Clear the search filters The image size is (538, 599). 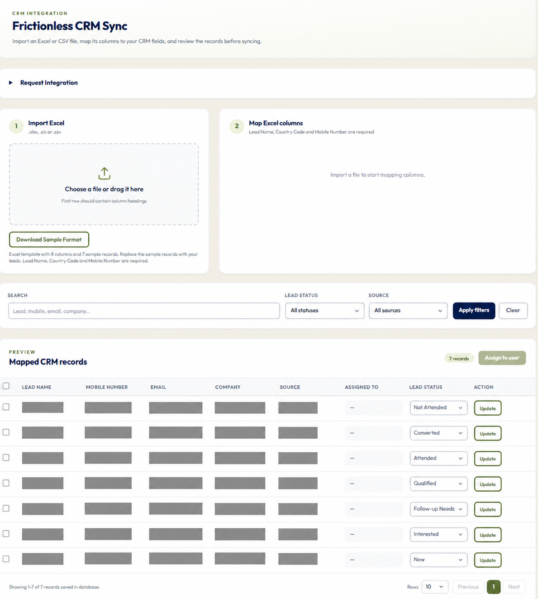point(513,311)
